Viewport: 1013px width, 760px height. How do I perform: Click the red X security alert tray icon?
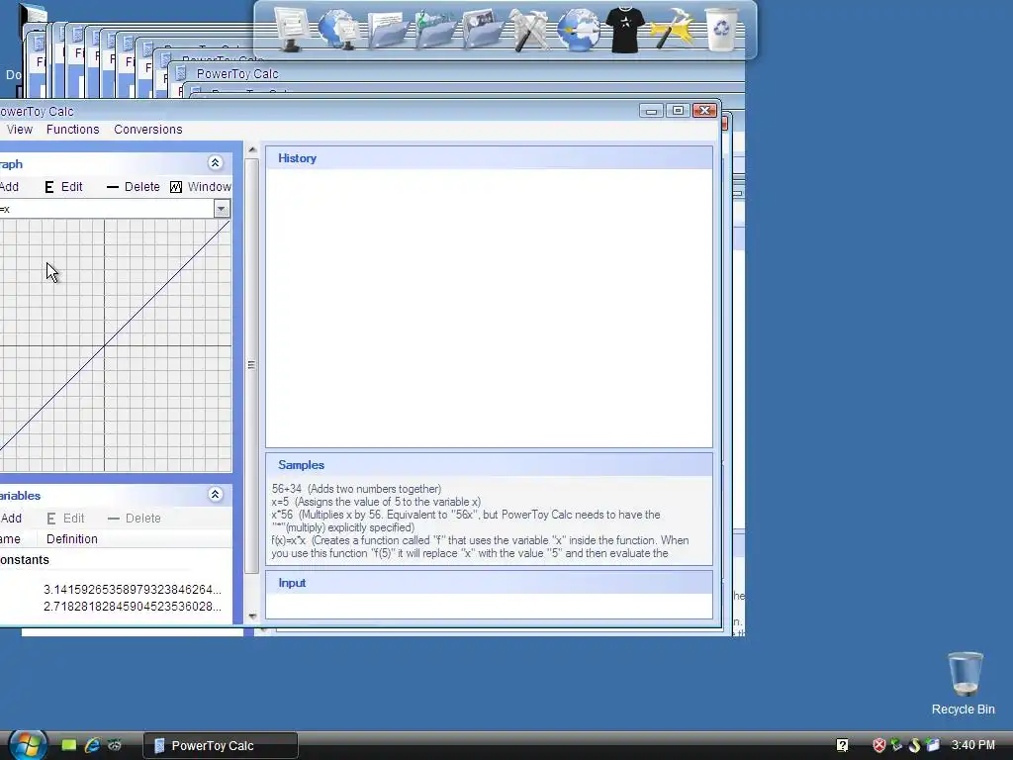[879, 745]
